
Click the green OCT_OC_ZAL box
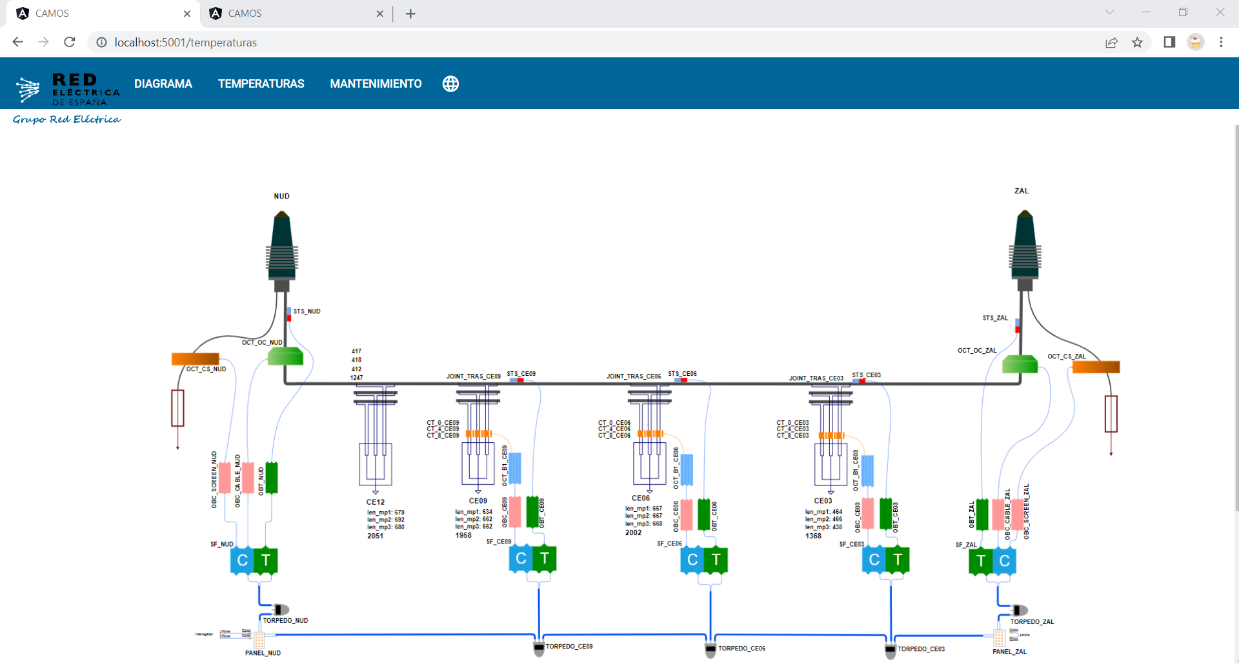1020,364
